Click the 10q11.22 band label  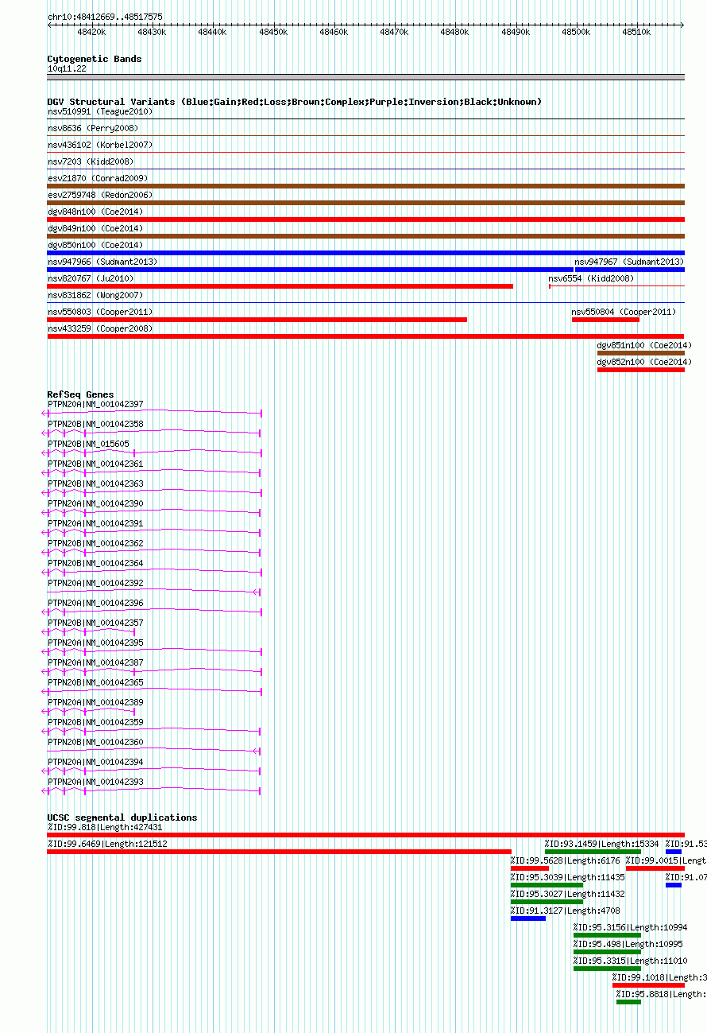(67, 69)
